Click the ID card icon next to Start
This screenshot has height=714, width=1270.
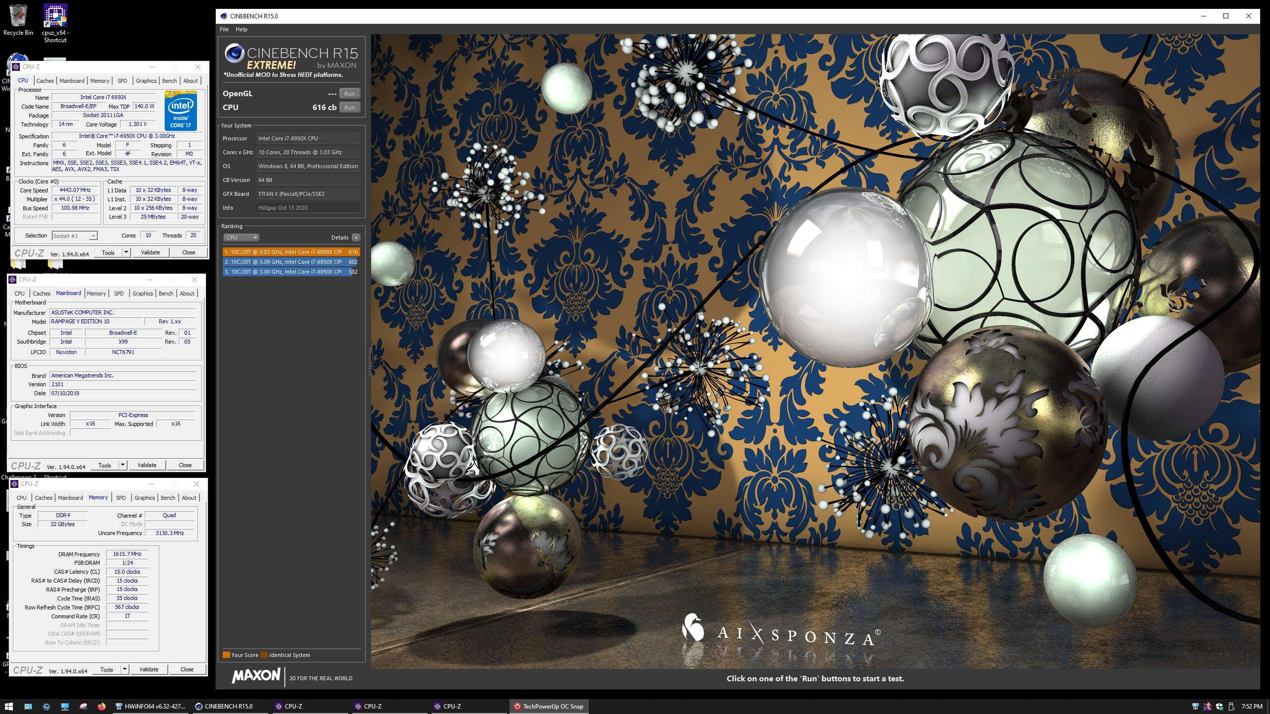coord(28,707)
